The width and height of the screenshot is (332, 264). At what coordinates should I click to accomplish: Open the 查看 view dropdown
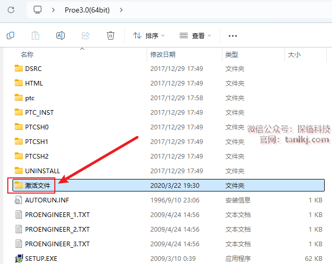coord(195,35)
